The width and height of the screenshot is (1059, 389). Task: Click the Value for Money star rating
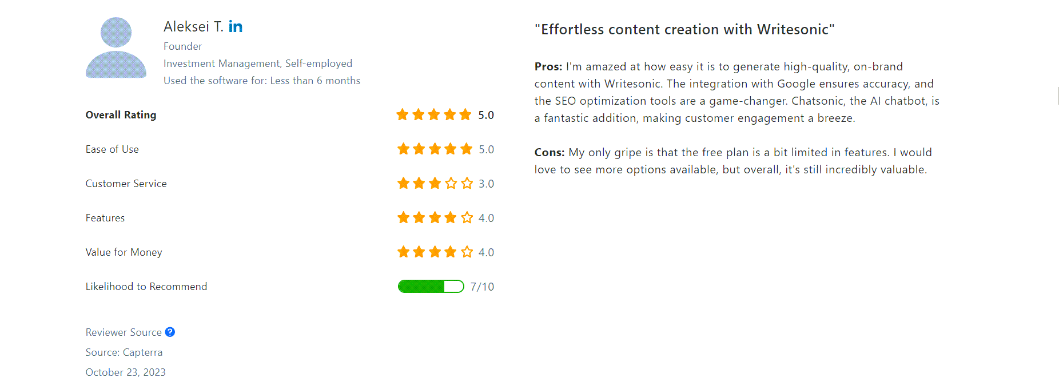point(435,252)
